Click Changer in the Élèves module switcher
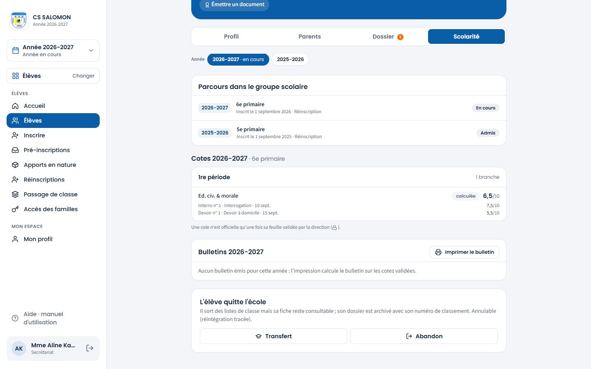 [x=83, y=76]
